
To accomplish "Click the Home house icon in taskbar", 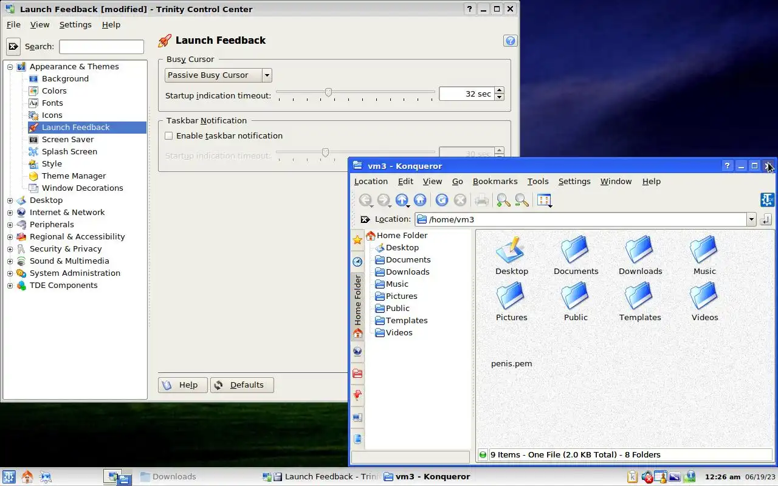I will tap(27, 477).
